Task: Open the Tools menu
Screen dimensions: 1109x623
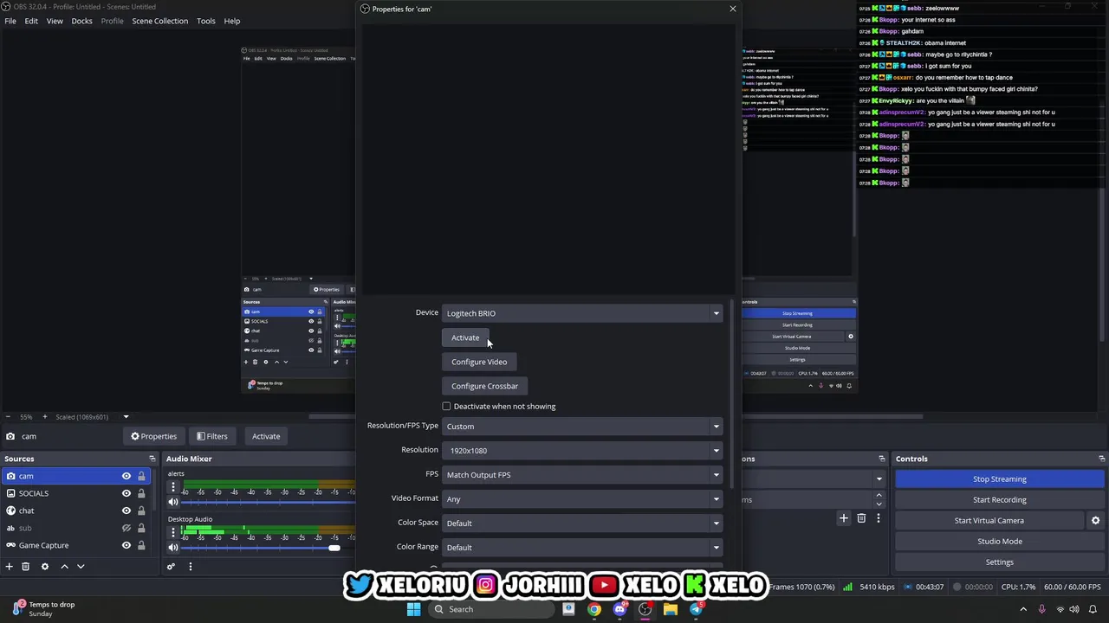Action: point(205,21)
